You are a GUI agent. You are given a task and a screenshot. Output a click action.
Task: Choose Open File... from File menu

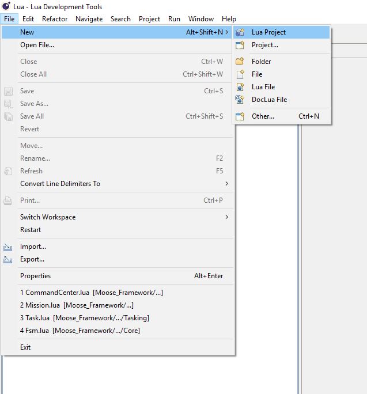tap(37, 45)
